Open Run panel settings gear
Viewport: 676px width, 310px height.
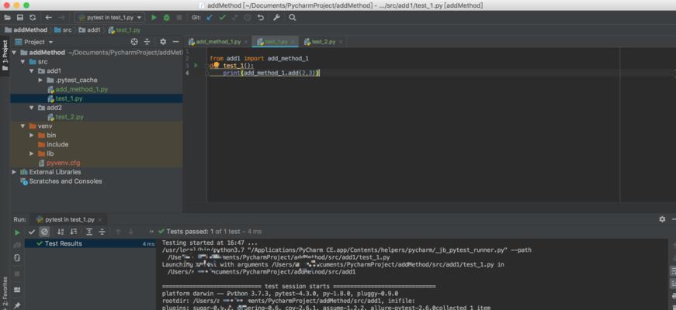coord(662,219)
